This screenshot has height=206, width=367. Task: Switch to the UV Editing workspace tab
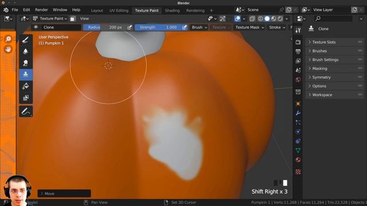pyautogui.click(x=119, y=10)
